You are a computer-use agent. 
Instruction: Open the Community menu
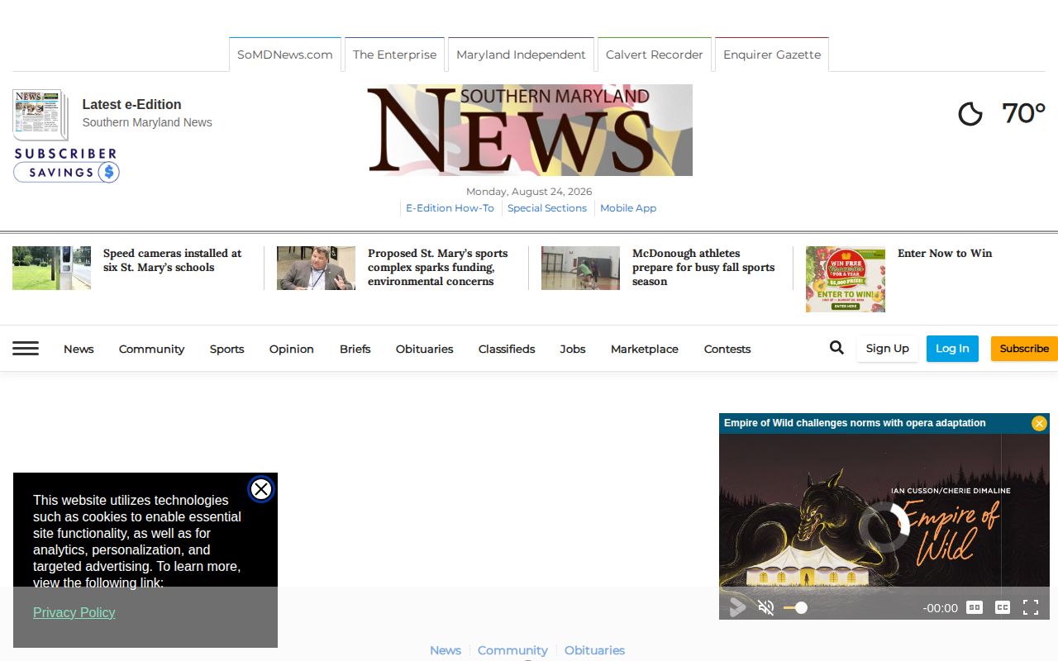pos(151,349)
